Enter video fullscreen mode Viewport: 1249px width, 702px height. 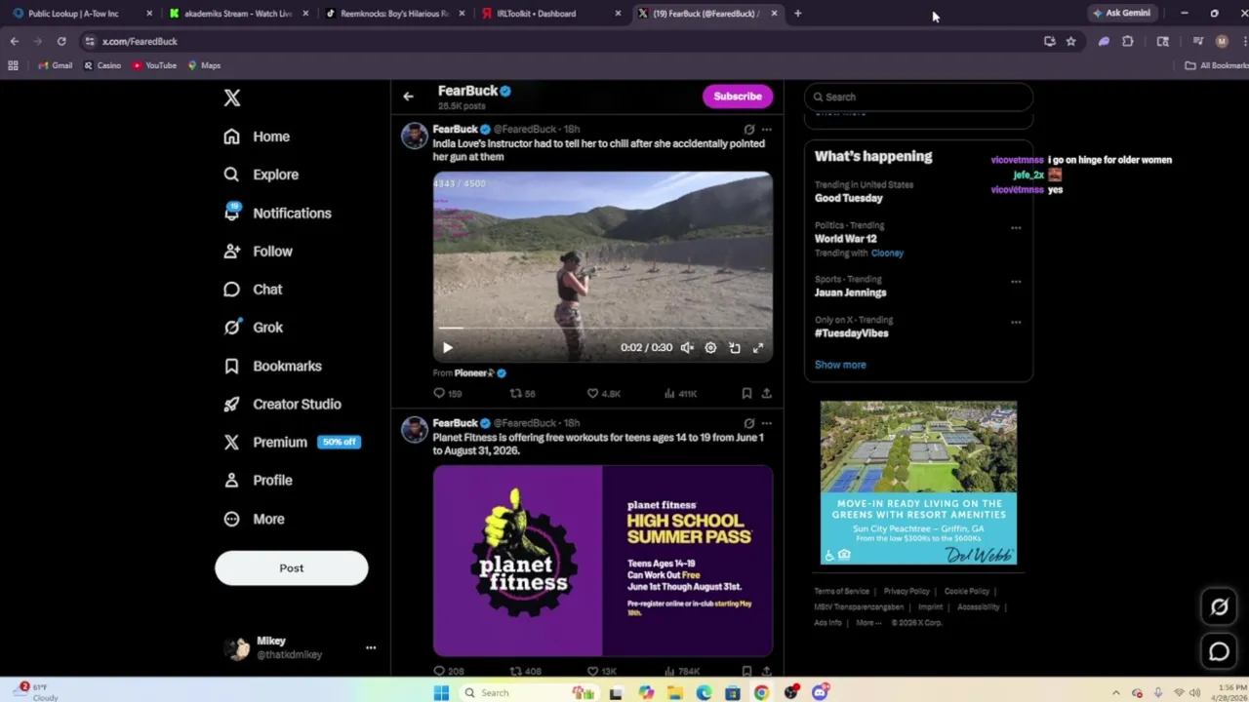click(x=758, y=348)
